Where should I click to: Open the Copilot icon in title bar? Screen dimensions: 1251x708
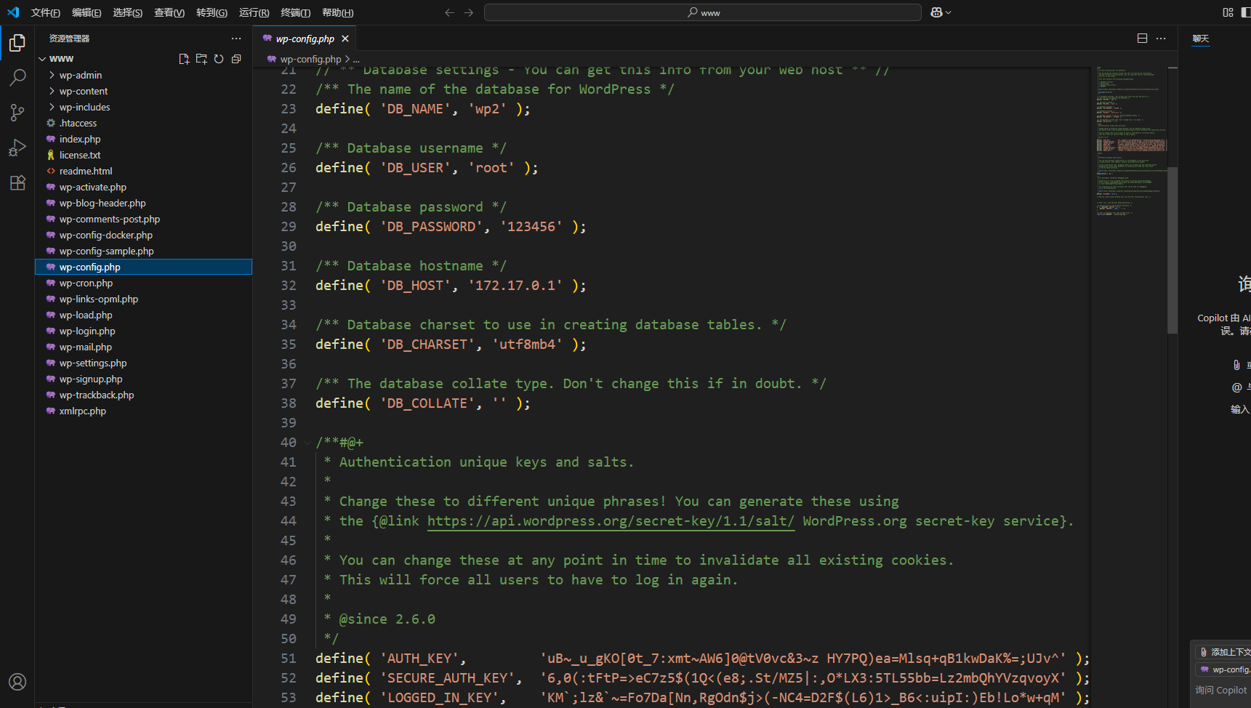936,12
